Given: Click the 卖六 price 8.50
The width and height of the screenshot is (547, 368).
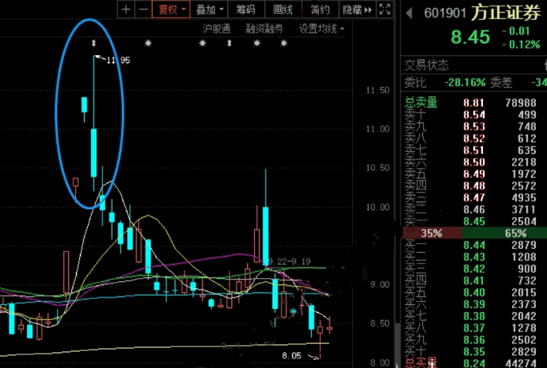Looking at the screenshot, I should tap(474, 162).
